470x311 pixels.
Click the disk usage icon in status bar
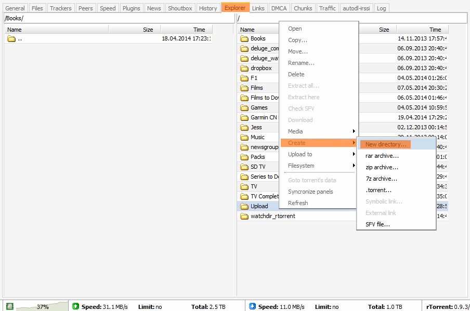[10, 306]
